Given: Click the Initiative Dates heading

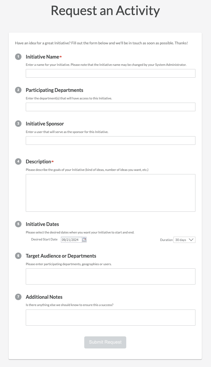Looking at the screenshot, I should tap(42, 224).
